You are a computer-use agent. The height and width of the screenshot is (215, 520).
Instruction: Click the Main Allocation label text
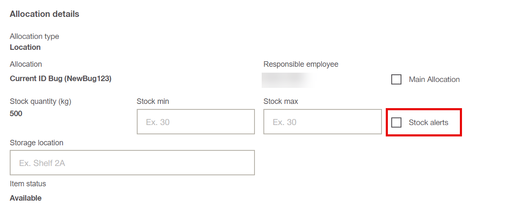click(x=434, y=79)
